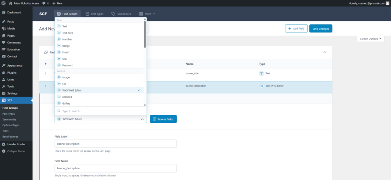Click the Plugins icon in sidebar
The image size is (391, 180).
click(x=3, y=72)
